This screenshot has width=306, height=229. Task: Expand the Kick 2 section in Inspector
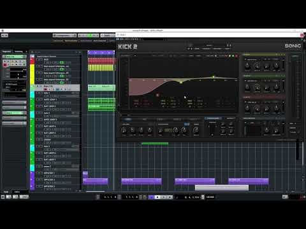(x=14, y=113)
